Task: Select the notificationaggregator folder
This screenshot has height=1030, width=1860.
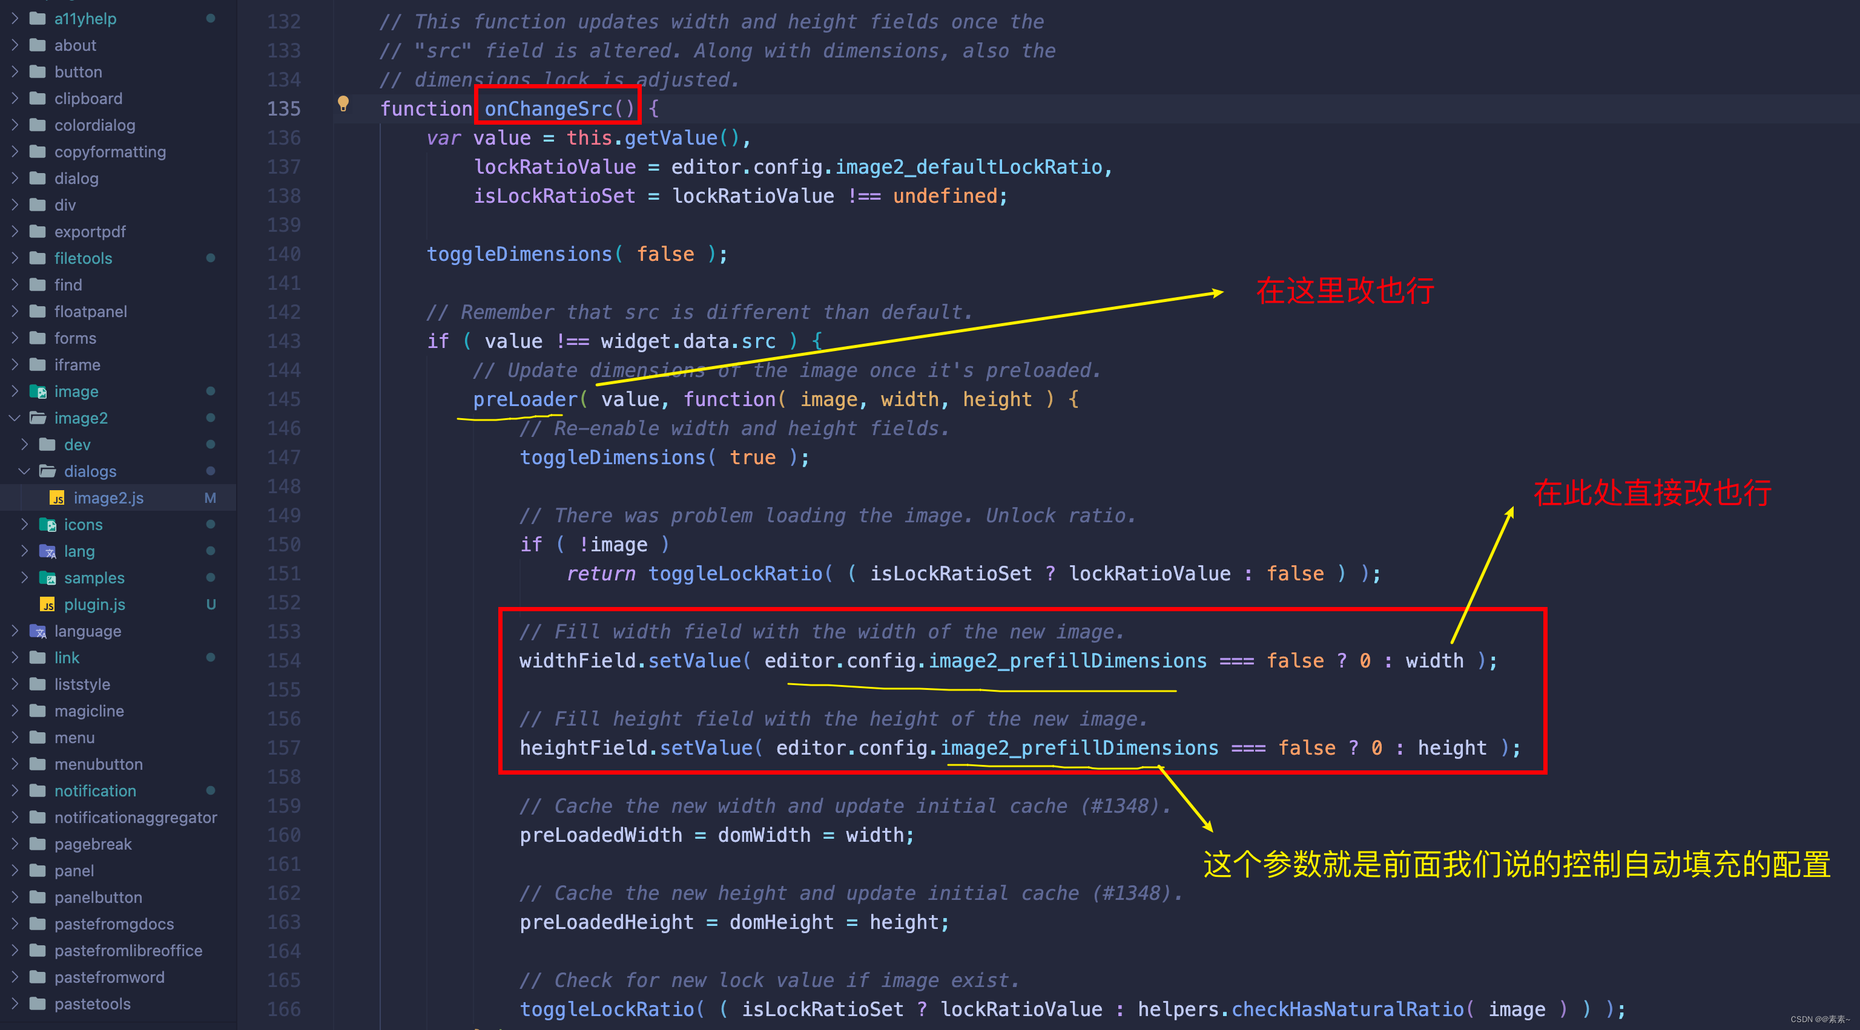Action: click(136, 817)
